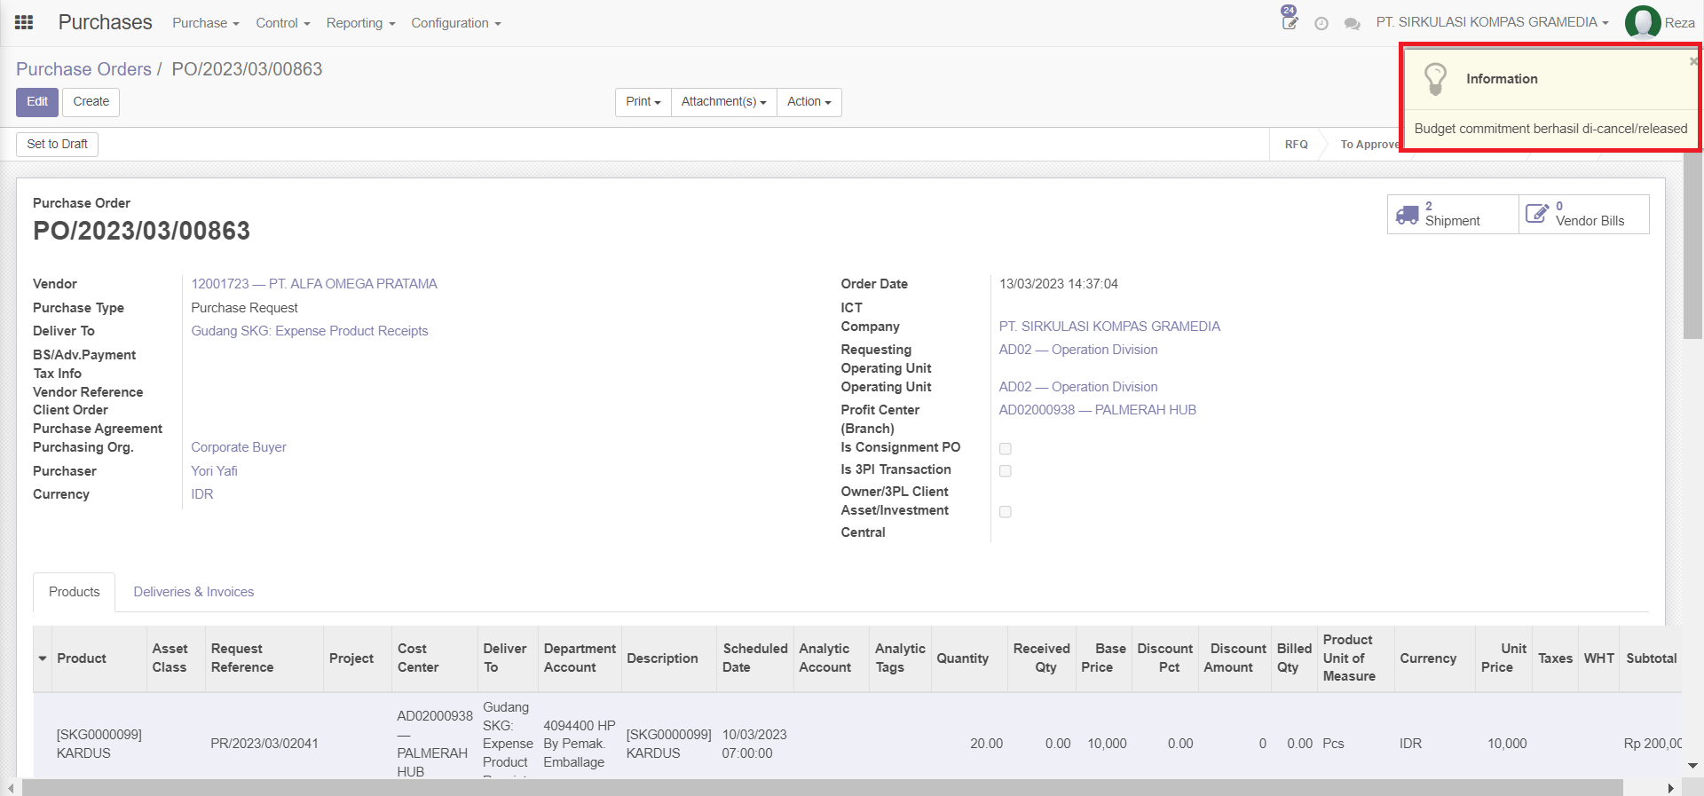Sort by the Scheduled Date column header

pyautogui.click(x=755, y=658)
